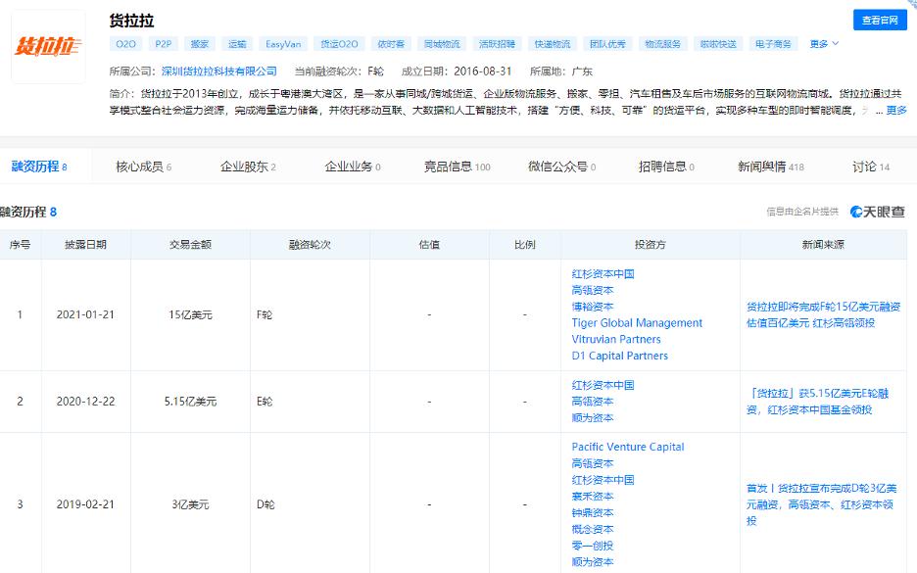Open 顺为资本 investor in D轮 row
The height and width of the screenshot is (573, 917).
click(593, 561)
